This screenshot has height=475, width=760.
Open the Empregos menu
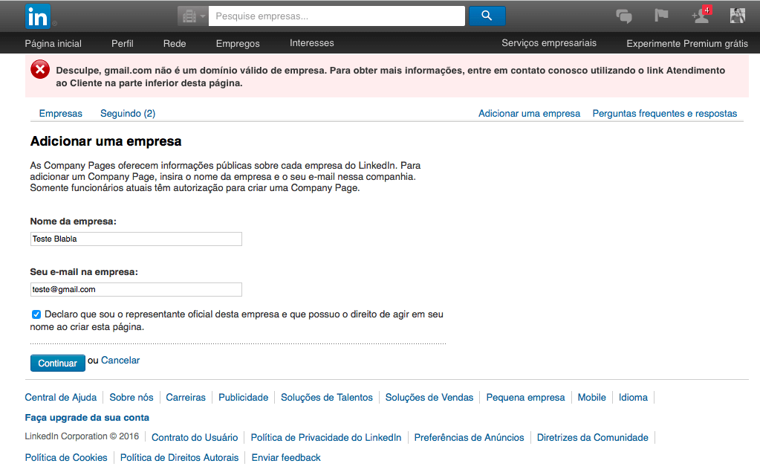coord(238,44)
